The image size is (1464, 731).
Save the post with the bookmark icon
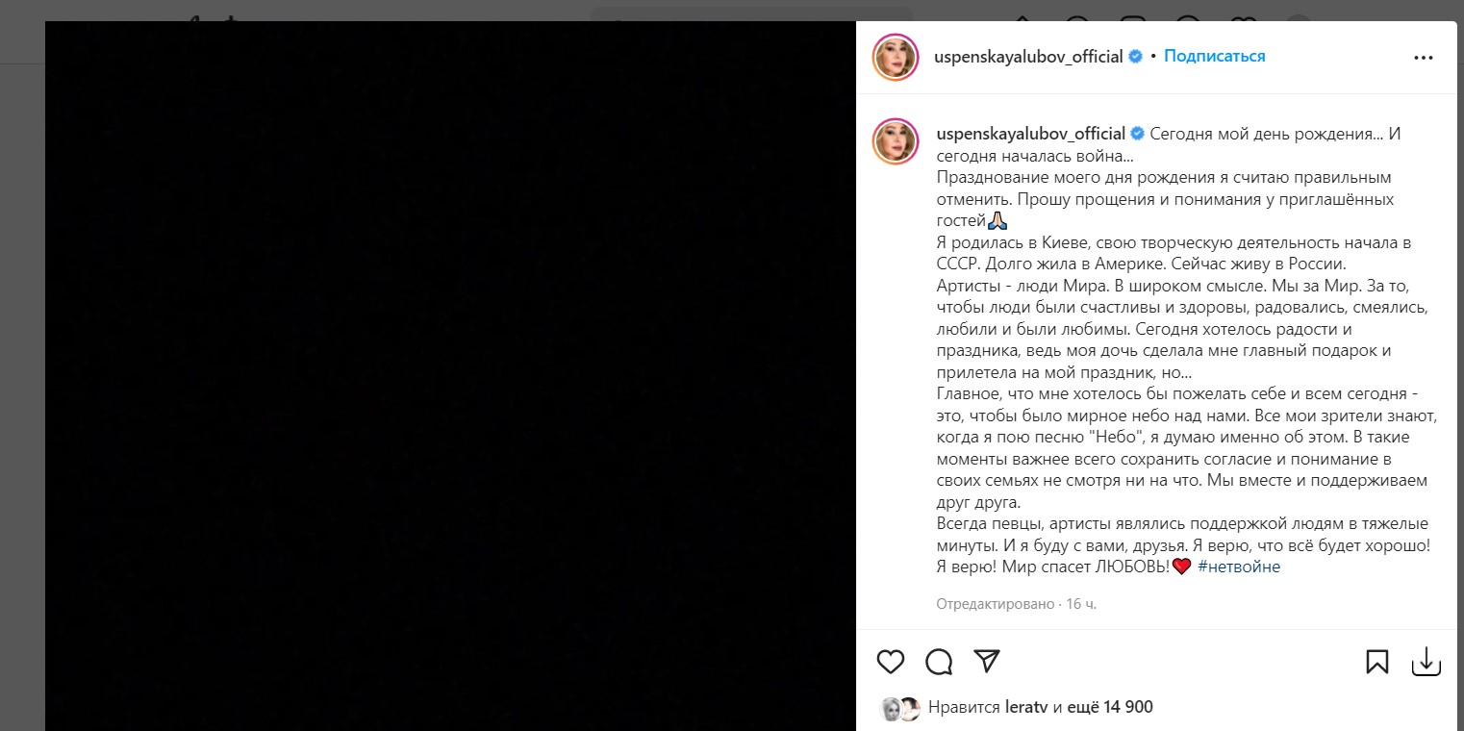click(1376, 662)
